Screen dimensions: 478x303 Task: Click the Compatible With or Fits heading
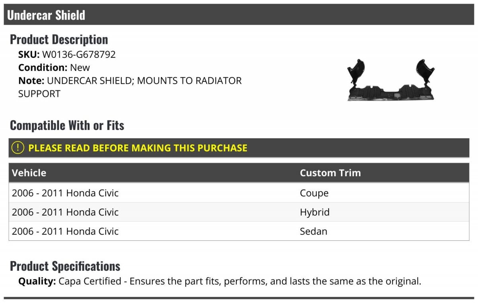coord(67,125)
